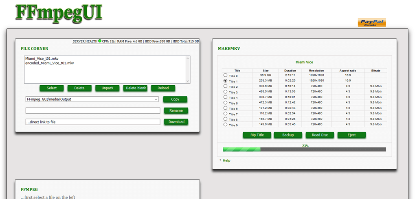Click the Title column header

click(x=237, y=71)
